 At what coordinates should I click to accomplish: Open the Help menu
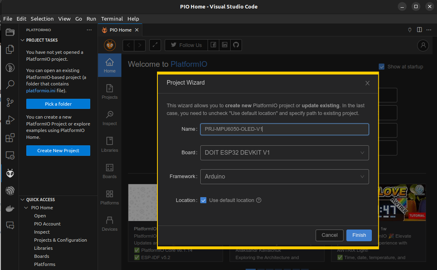click(x=133, y=19)
